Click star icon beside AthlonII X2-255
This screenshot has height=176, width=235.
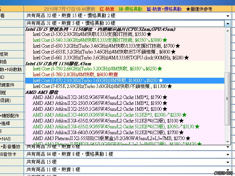[x=165, y=109]
